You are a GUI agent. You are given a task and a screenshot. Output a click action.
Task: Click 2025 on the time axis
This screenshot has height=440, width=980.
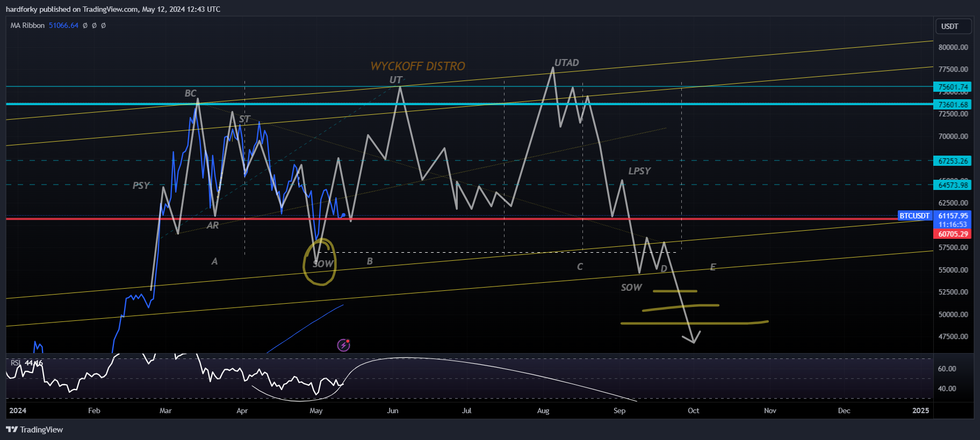pyautogui.click(x=920, y=410)
